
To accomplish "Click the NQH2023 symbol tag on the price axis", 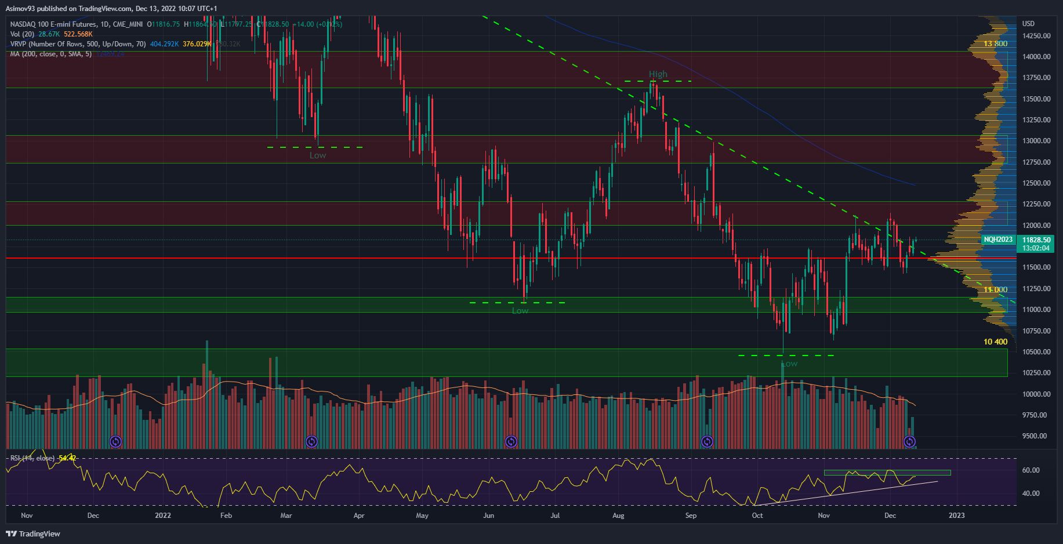I will 997,240.
